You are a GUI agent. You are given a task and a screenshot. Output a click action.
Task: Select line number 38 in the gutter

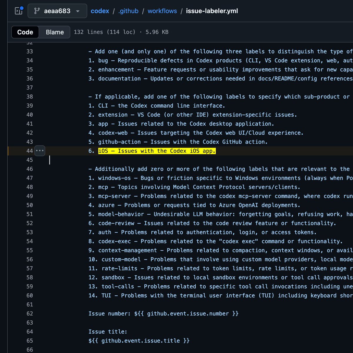pyautogui.click(x=30, y=97)
